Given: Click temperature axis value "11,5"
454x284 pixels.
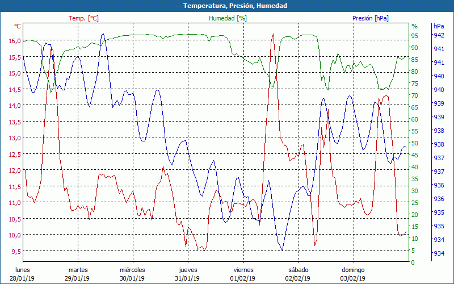Looking at the screenshot, I should [x=15, y=186].
